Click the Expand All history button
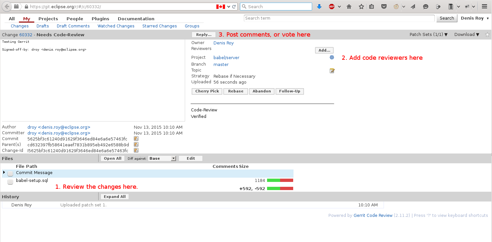 [x=115, y=197]
